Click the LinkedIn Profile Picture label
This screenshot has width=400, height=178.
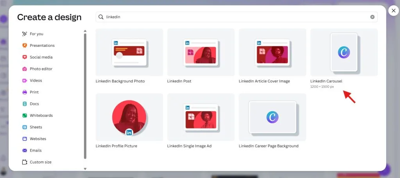116,146
